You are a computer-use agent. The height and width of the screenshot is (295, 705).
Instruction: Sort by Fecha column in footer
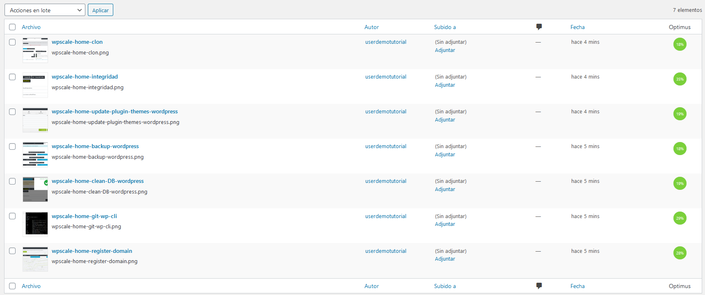click(577, 286)
